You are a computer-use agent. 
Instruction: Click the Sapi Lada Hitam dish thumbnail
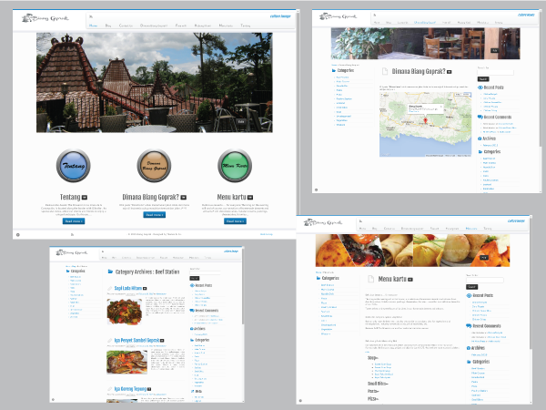click(x=125, y=312)
